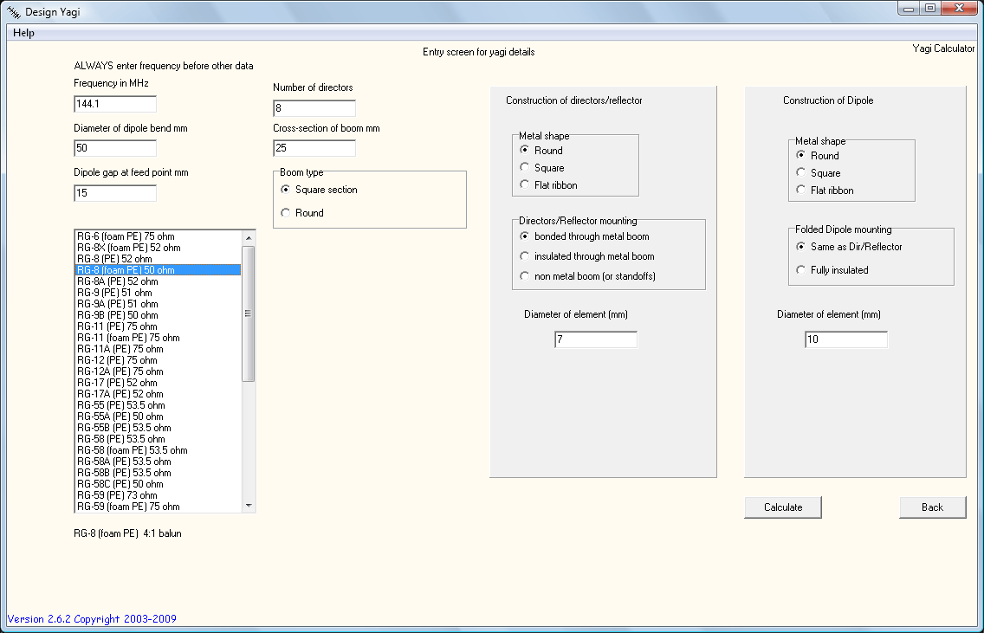Click the Frequency in MHz field
The width and height of the screenshot is (984, 633).
pyautogui.click(x=115, y=104)
